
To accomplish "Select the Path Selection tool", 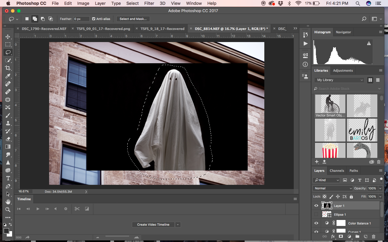I will click(x=8, y=194).
